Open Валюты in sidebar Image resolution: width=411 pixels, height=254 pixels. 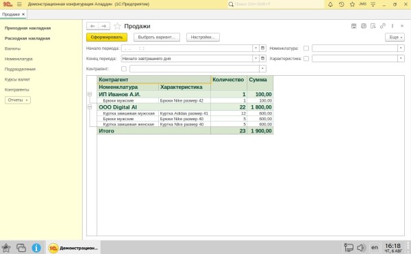(x=12, y=48)
